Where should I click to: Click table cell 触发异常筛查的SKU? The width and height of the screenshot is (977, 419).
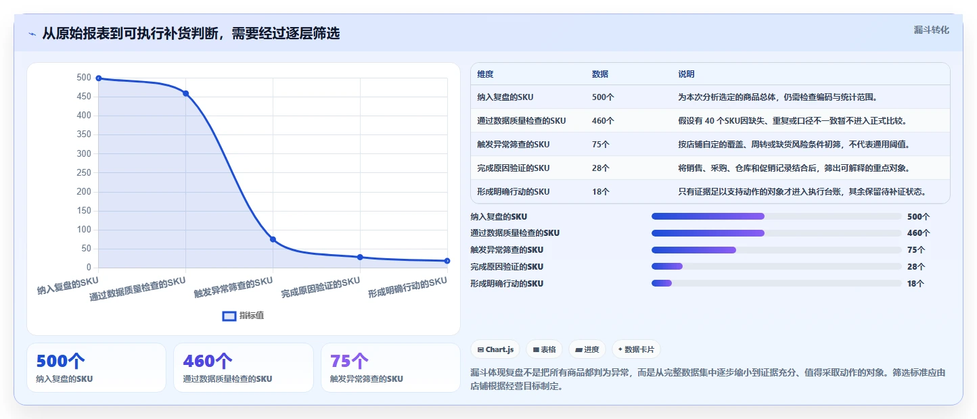[x=514, y=145]
